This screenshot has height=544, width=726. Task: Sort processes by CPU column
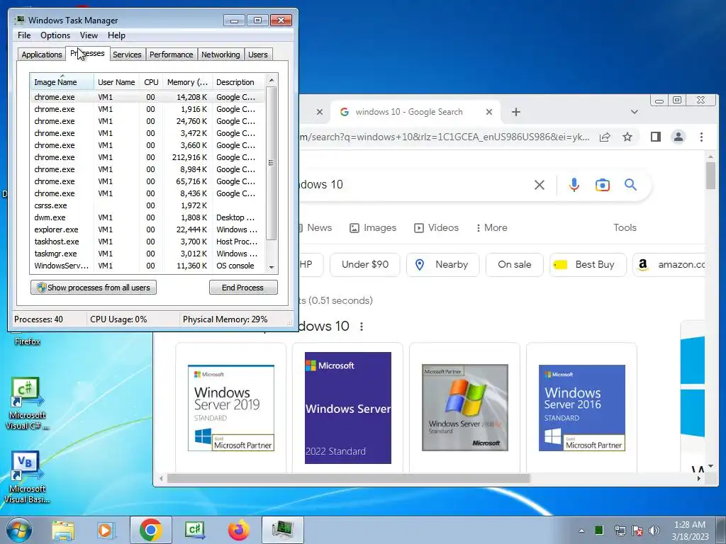[x=152, y=82]
